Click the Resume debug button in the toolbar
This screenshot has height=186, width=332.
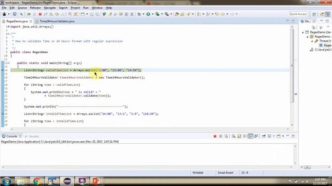pyautogui.click(x=29, y=14)
